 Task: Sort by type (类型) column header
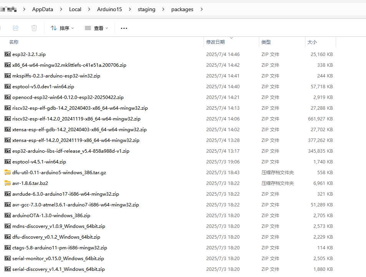[x=266, y=42]
